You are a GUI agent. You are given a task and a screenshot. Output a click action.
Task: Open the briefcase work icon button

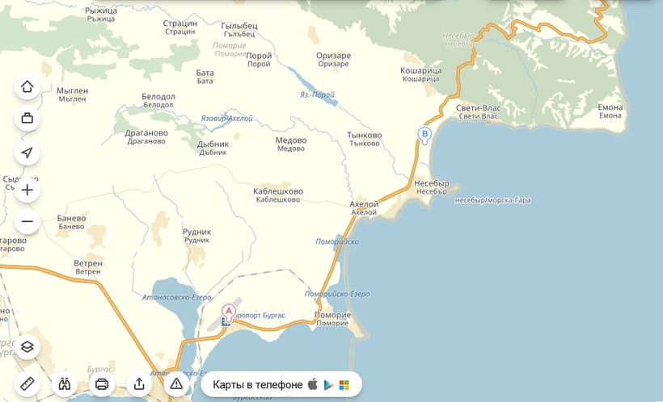(27, 118)
